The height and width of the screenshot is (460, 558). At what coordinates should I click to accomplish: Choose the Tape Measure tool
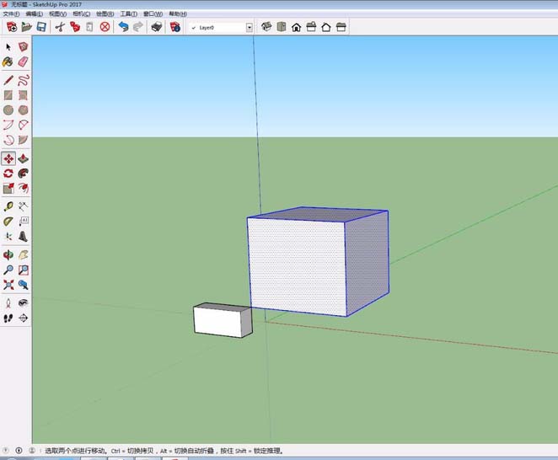(8, 206)
